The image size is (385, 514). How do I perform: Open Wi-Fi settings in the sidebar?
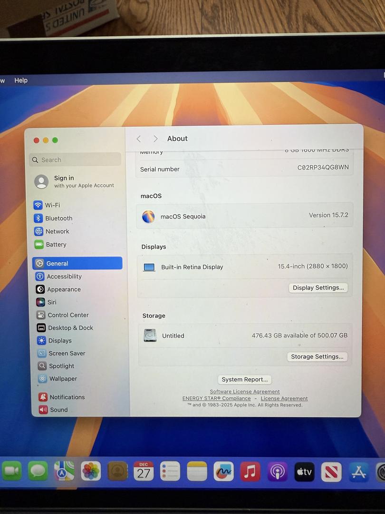(x=52, y=205)
